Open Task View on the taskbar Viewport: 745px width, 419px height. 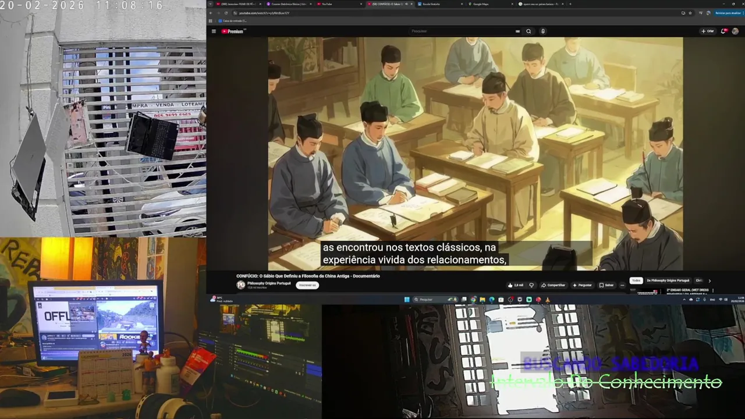(464, 300)
